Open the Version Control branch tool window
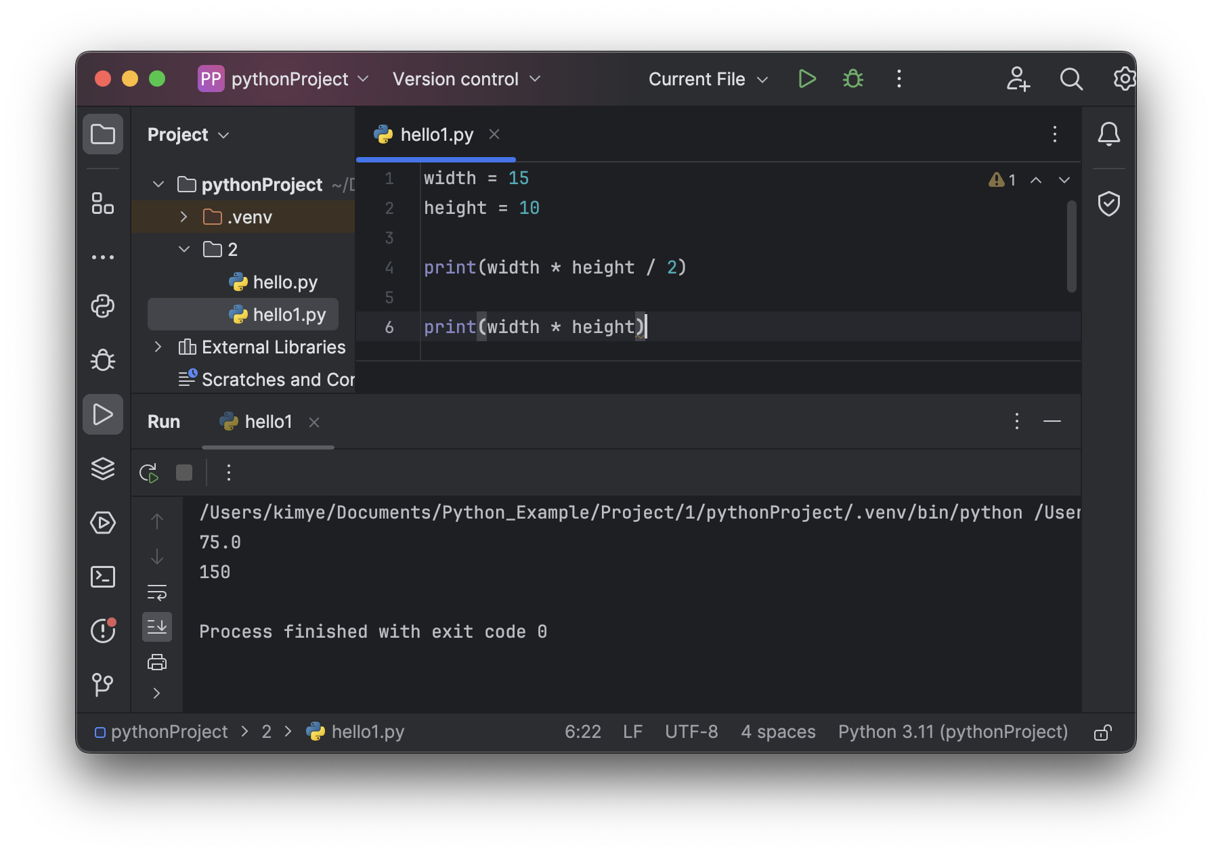1212x853 pixels. click(103, 684)
